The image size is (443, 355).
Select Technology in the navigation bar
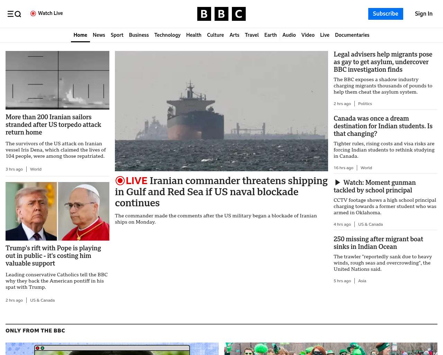point(167,35)
